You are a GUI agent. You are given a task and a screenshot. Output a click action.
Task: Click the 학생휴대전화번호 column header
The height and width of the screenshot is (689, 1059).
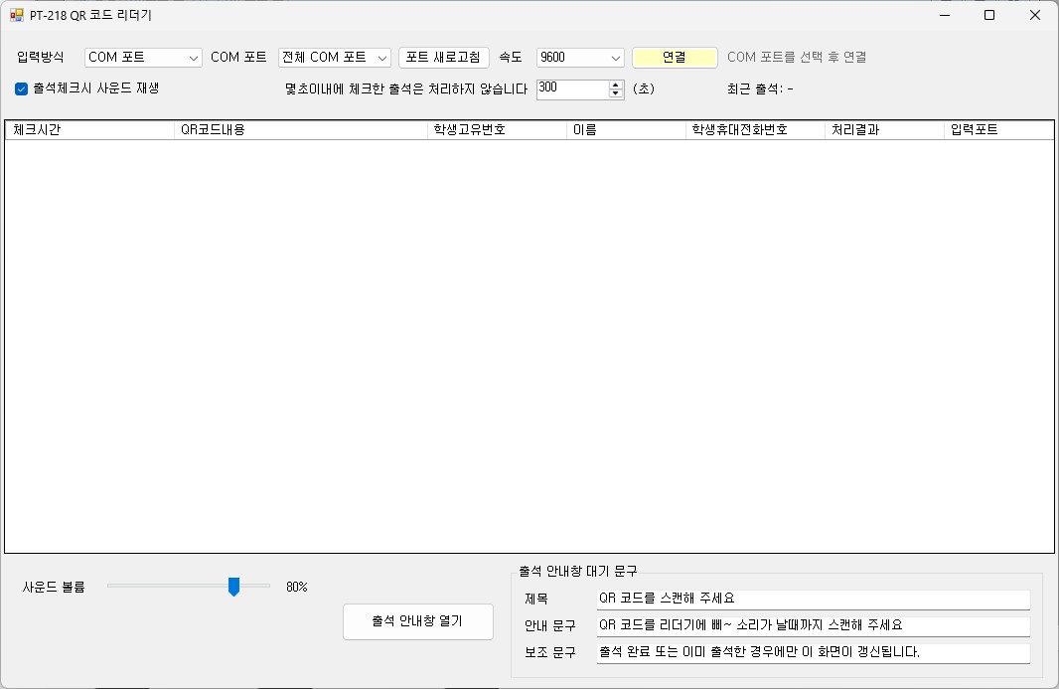pos(755,130)
